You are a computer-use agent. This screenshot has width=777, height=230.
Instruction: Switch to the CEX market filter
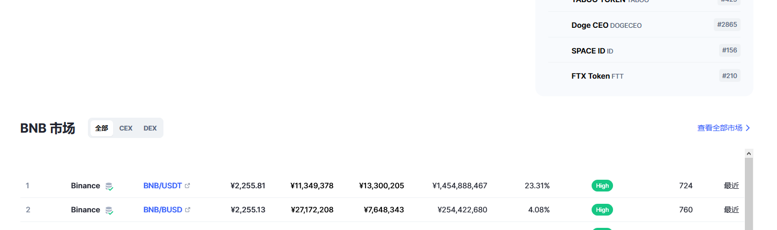(126, 128)
